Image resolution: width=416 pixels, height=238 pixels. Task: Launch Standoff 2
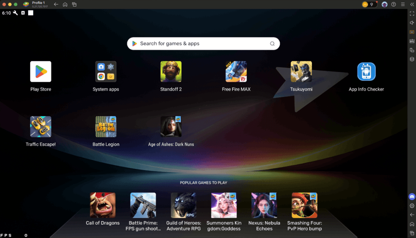tap(171, 71)
